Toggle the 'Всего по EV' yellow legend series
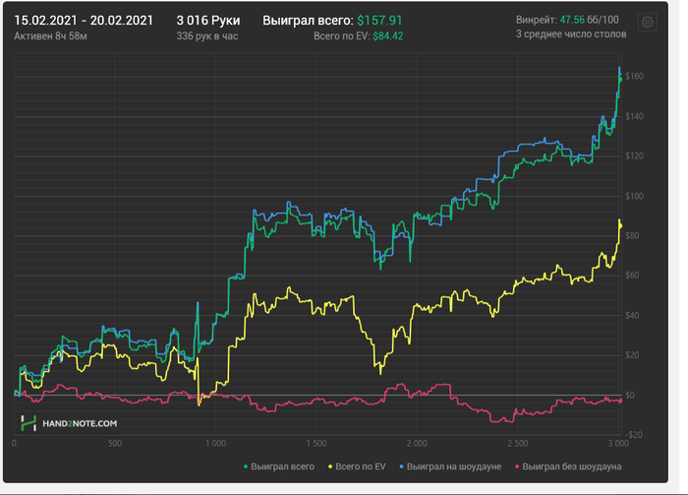 tap(357, 466)
